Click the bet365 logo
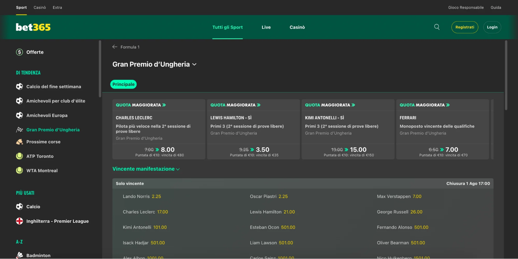The height and width of the screenshot is (259, 518). [33, 27]
